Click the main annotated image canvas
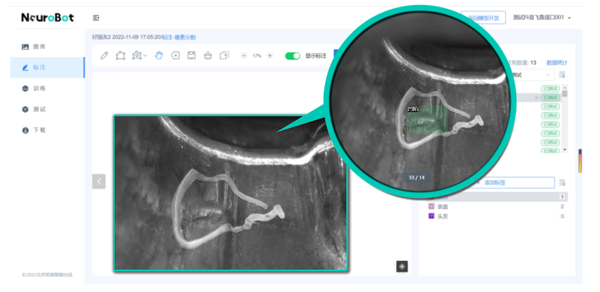Viewport: 600px width, 292px height. pos(230,193)
